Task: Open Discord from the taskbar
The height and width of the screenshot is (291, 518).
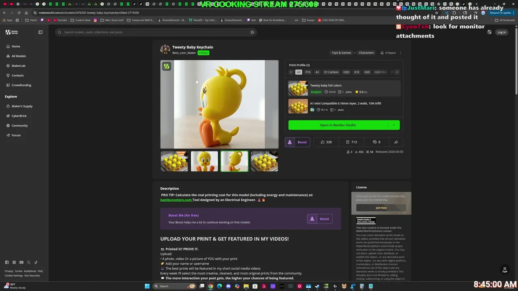Action: point(228,286)
